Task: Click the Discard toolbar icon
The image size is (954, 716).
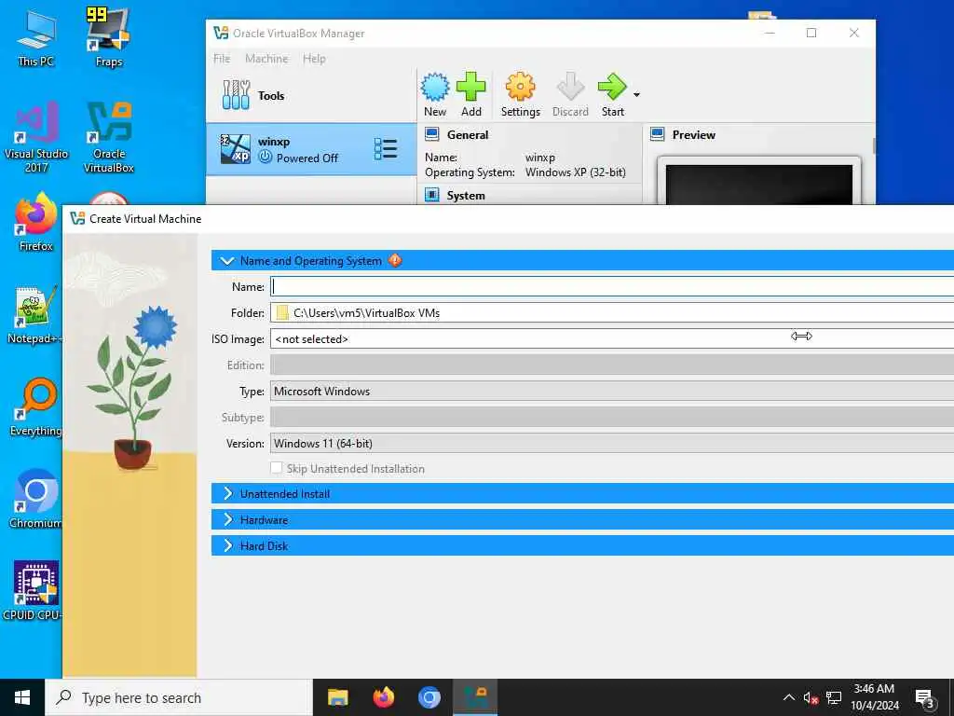Action: (x=570, y=94)
